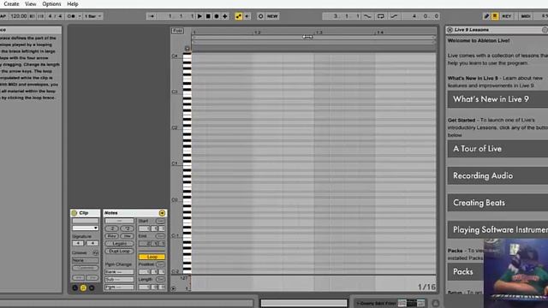Click the headphone preview icon above piano
This screenshot has width=548, height=308.
[x=188, y=49]
